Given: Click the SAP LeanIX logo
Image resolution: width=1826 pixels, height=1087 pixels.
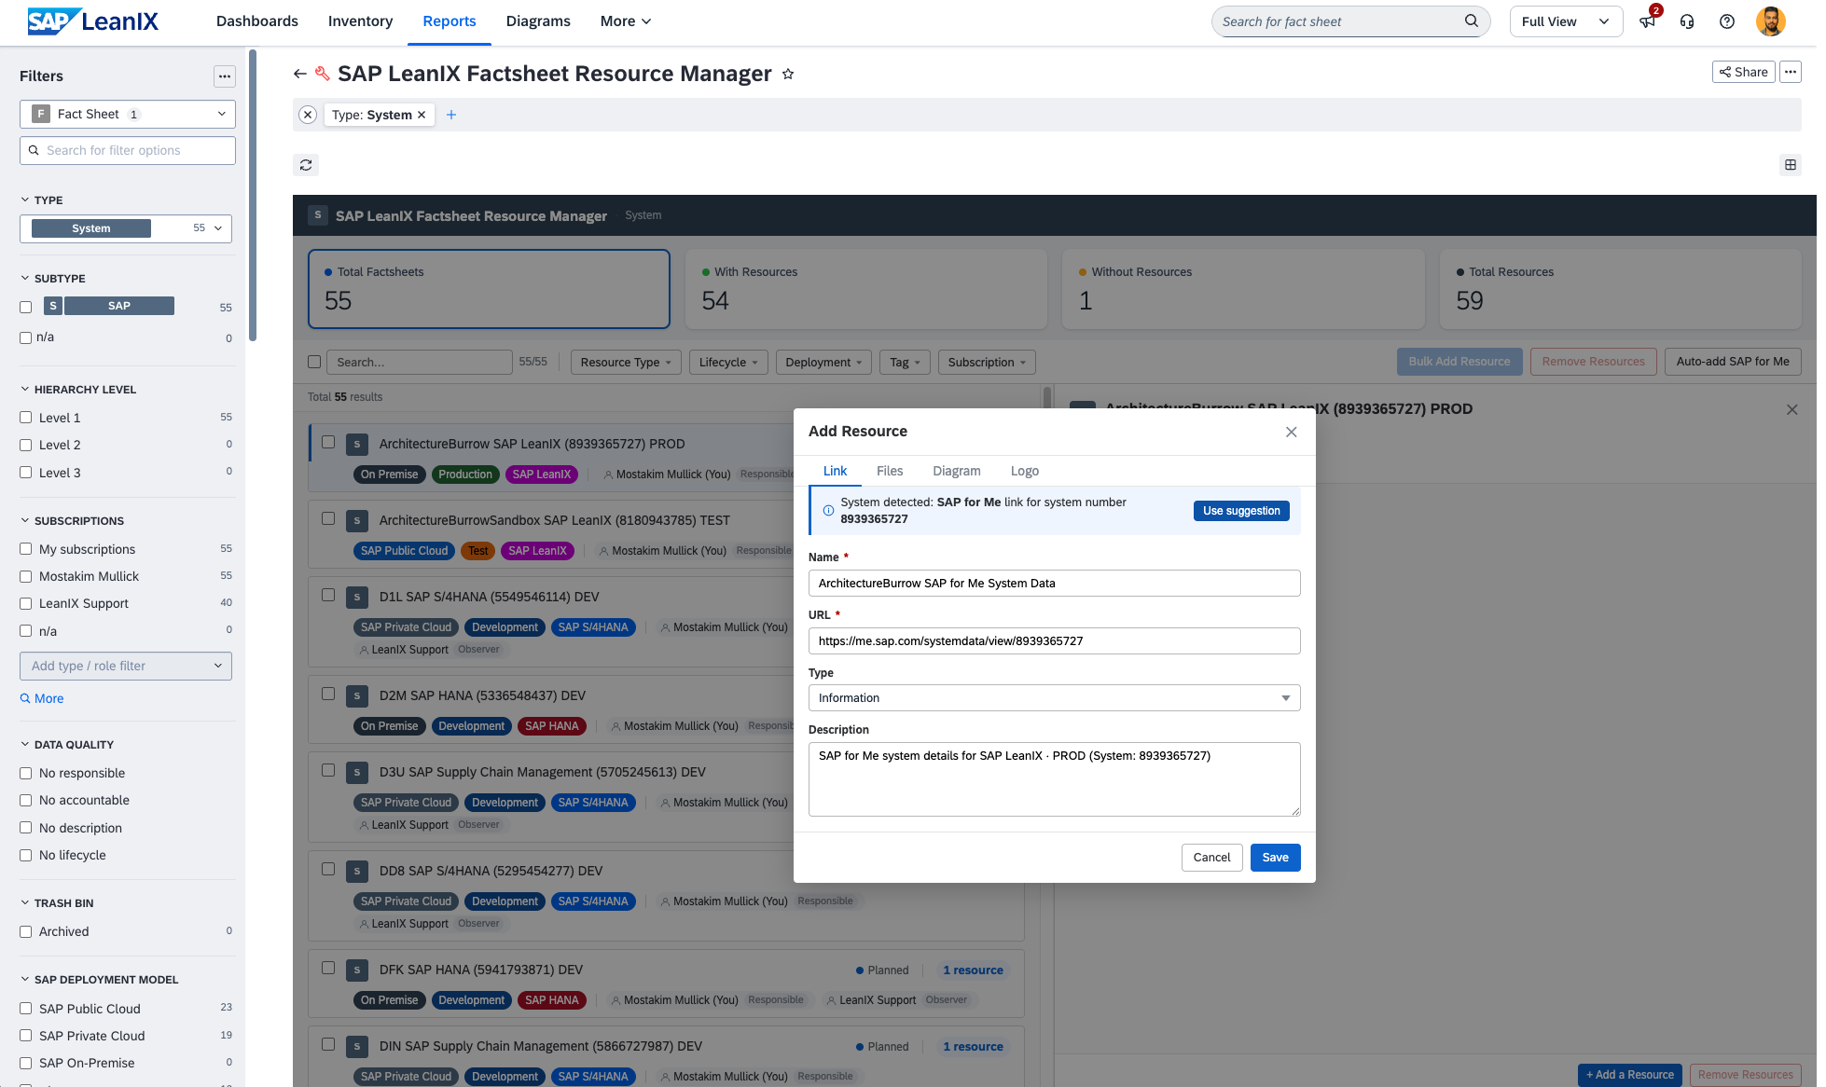Looking at the screenshot, I should point(93,21).
